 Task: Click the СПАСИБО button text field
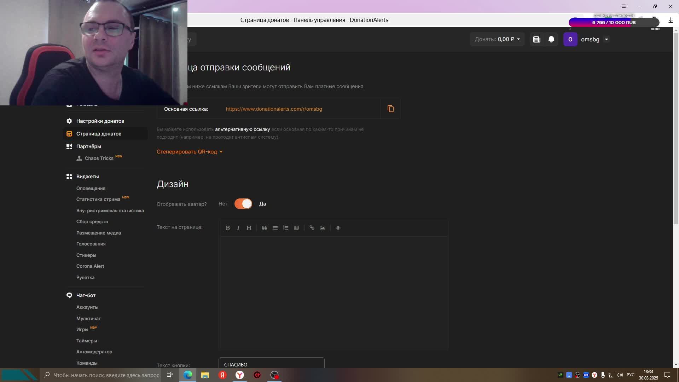pos(271,363)
